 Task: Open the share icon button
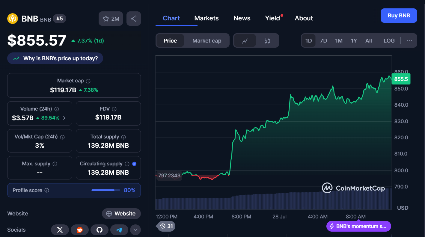[x=134, y=19]
